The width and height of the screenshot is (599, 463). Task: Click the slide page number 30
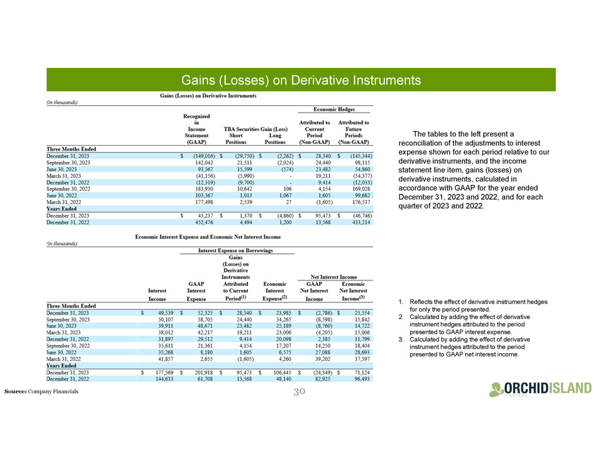click(299, 392)
